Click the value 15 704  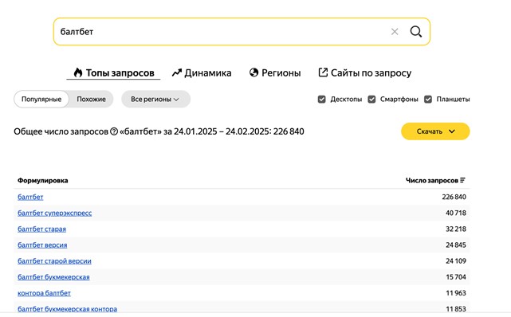[456, 277]
